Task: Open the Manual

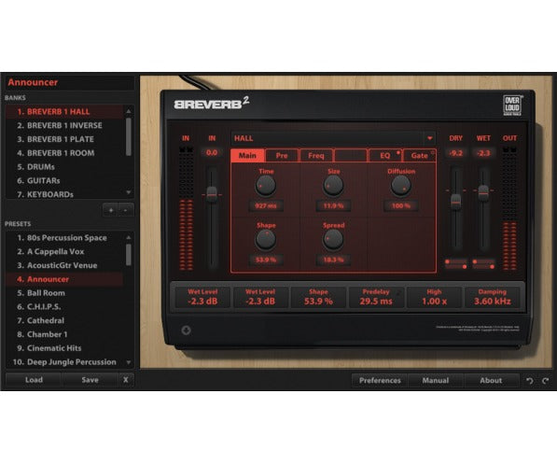Action: [x=436, y=381]
